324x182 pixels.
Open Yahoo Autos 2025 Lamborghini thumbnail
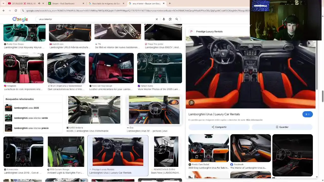point(159,68)
